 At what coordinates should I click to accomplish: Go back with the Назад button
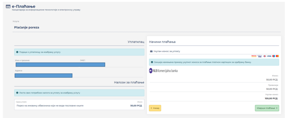[x=155, y=108]
